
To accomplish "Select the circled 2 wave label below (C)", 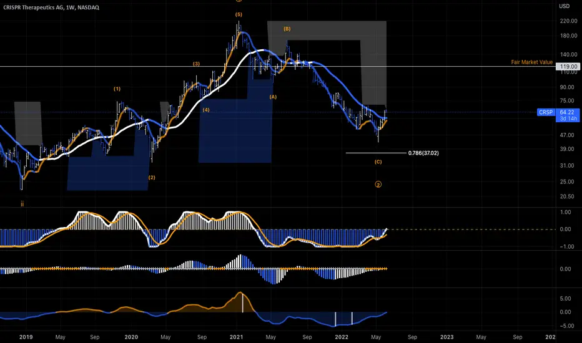I will click(x=378, y=185).
